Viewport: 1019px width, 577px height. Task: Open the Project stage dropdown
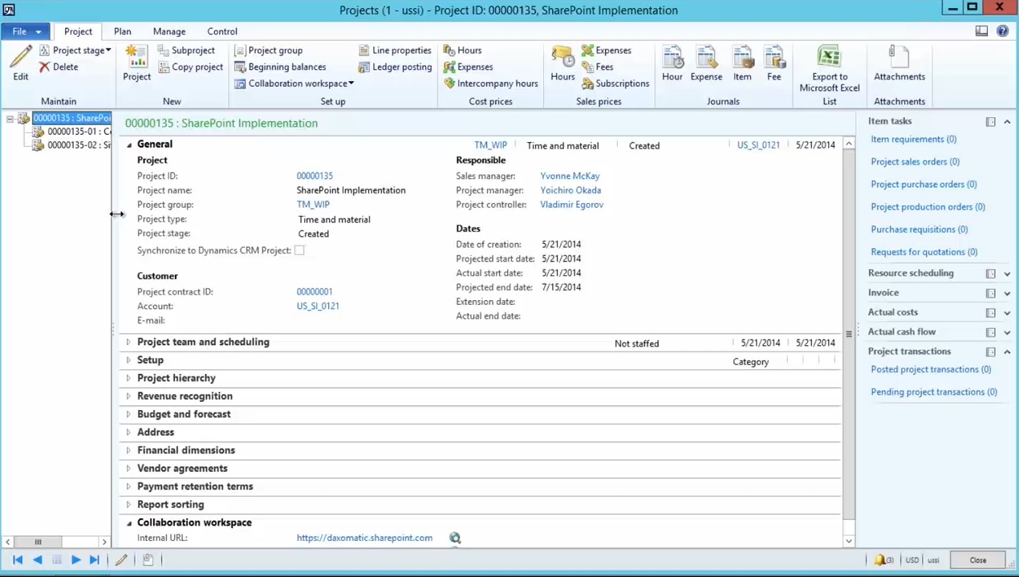coord(75,51)
